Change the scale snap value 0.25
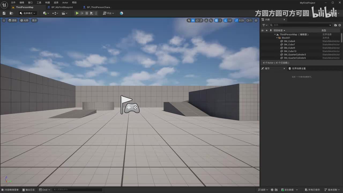 (x=241, y=20)
